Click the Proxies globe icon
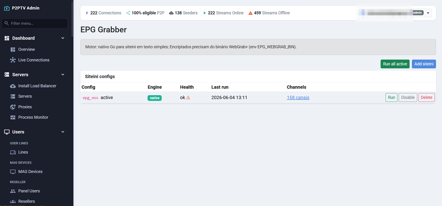 coord(13,107)
